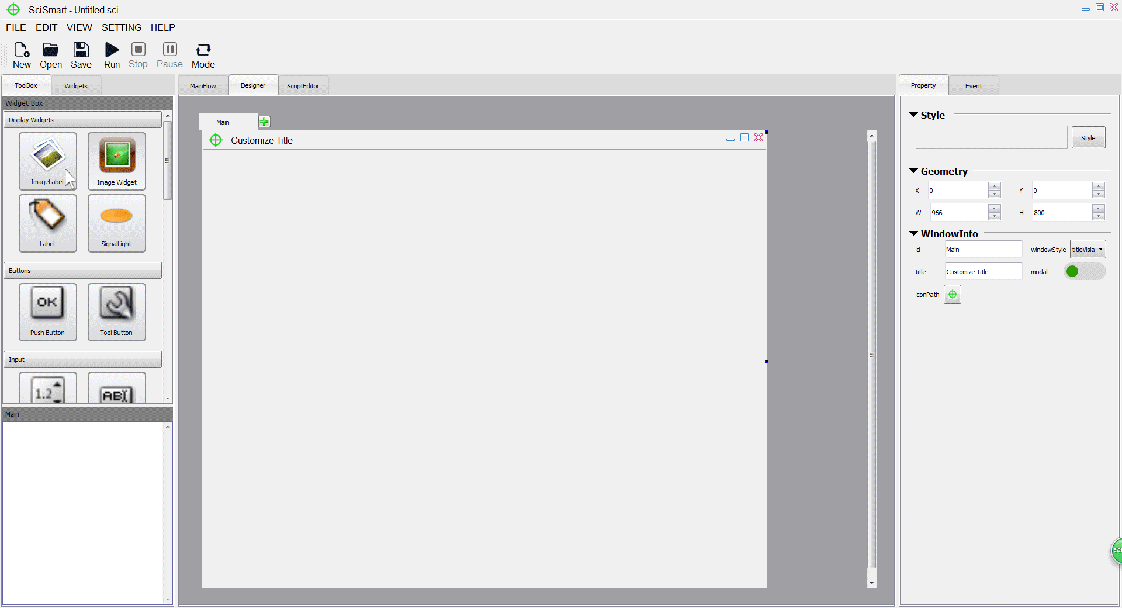1122x608 pixels.
Task: Collapse the Style section
Action: [x=913, y=115]
